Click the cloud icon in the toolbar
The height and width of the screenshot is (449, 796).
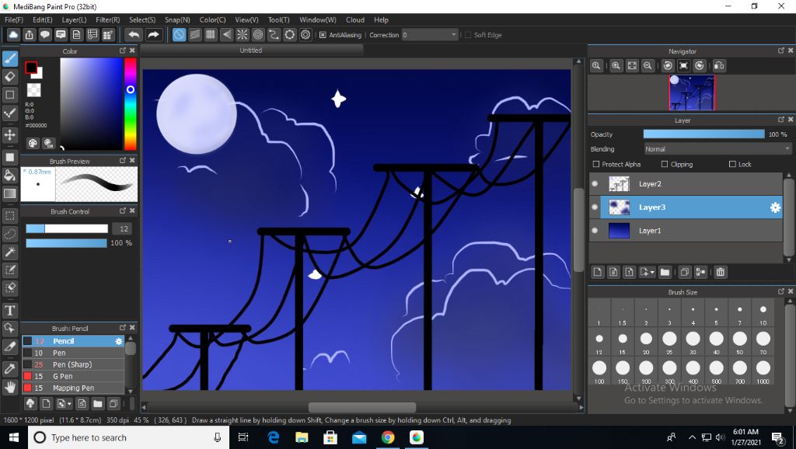(13, 35)
